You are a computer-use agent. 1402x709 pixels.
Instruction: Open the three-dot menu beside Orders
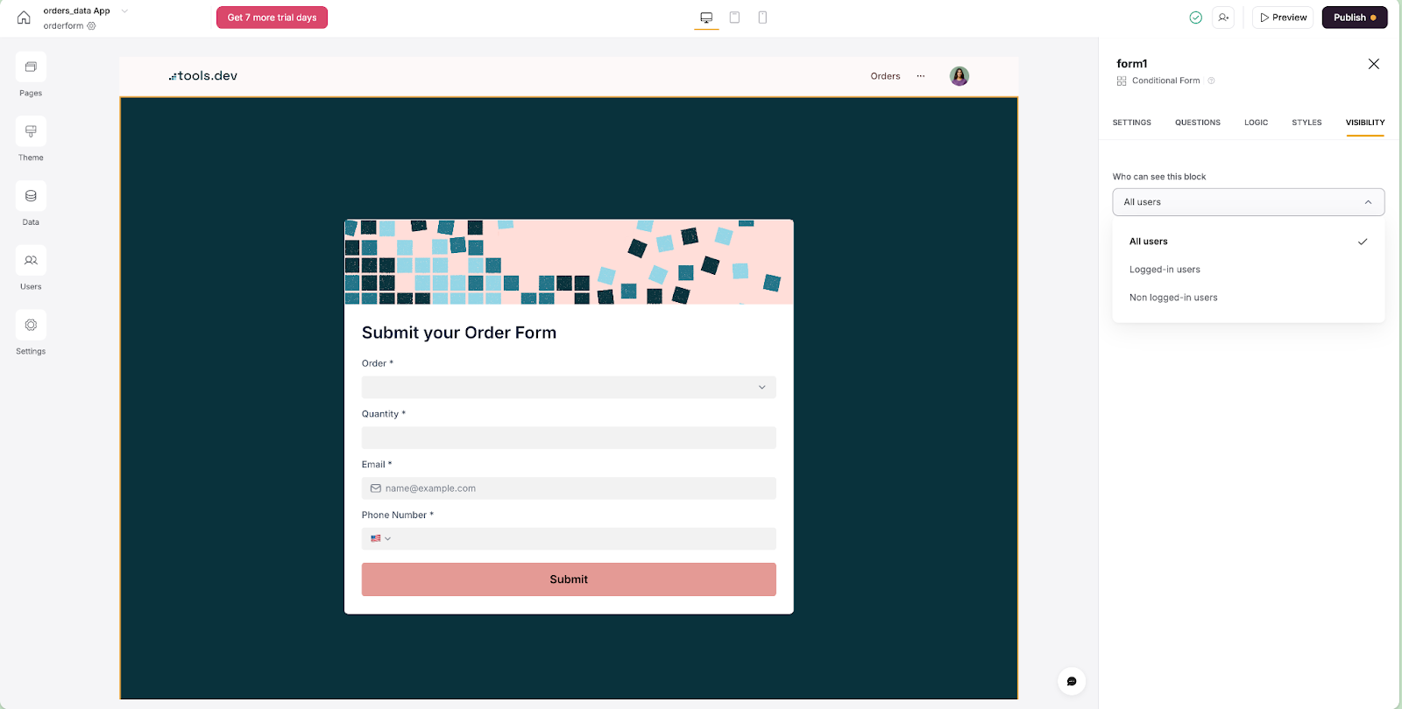[x=920, y=76]
